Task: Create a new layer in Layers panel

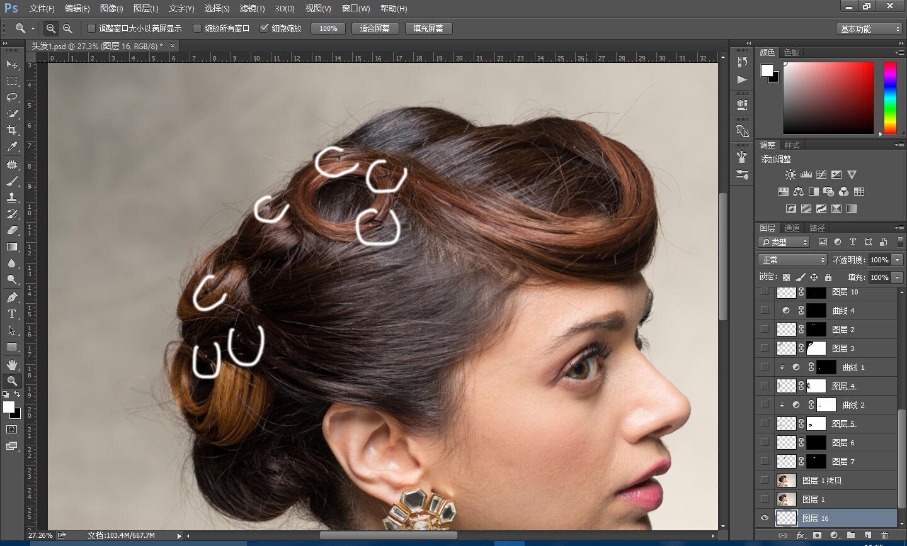Action: pos(868,535)
